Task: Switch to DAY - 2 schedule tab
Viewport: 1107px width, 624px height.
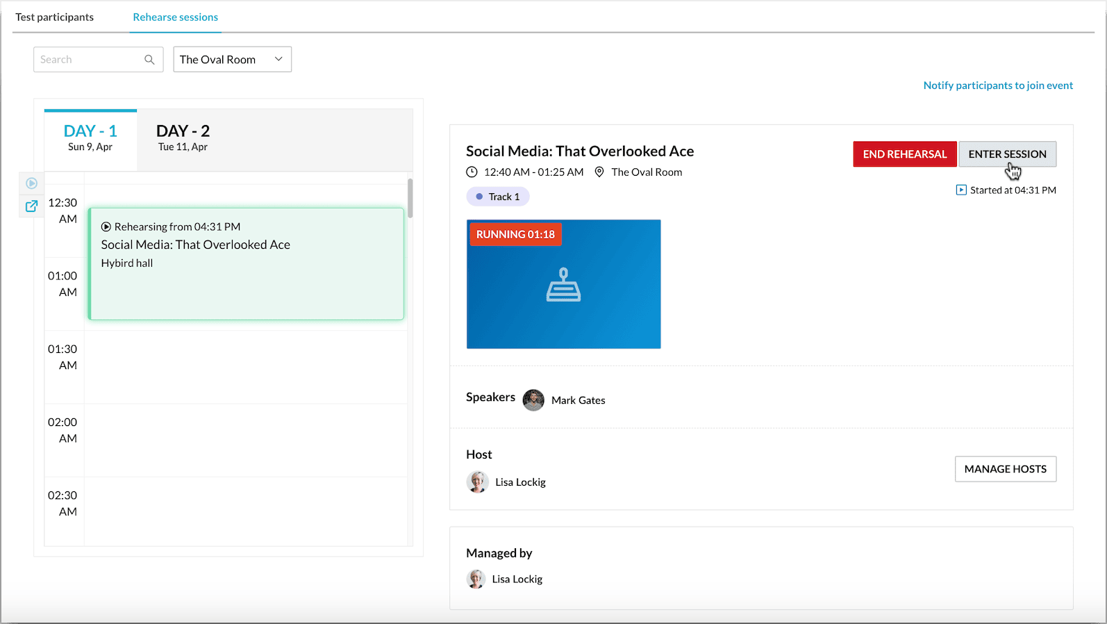Action: (183, 138)
